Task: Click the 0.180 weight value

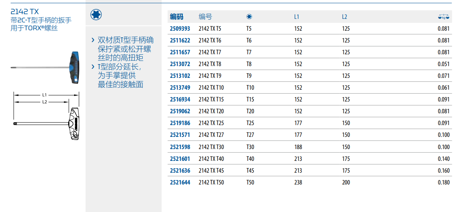Action: (x=443, y=183)
